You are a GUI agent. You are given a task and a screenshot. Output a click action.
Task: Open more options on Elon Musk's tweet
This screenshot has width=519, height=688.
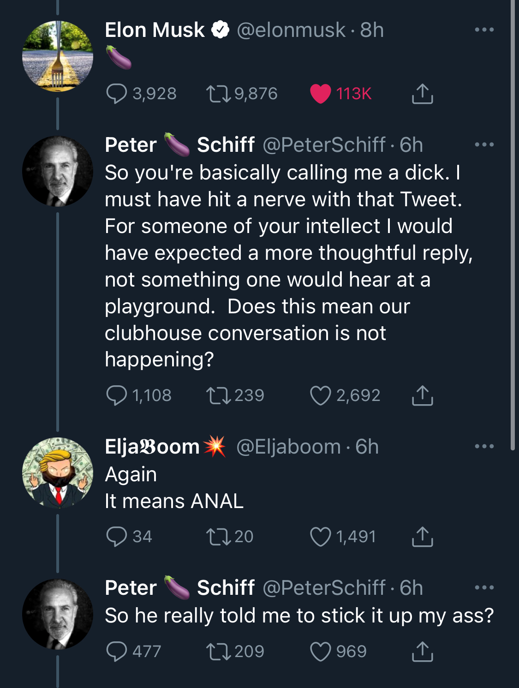point(484,30)
